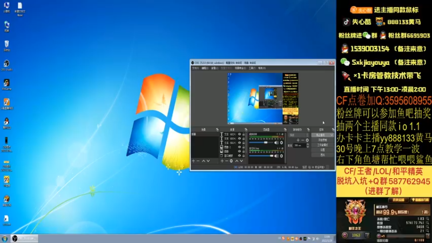The width and height of the screenshot is (432, 243).
Task: Click the system tray clock
Action: coord(327,239)
